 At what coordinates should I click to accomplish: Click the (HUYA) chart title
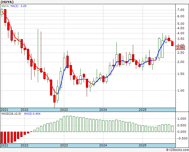(x=7, y=2)
